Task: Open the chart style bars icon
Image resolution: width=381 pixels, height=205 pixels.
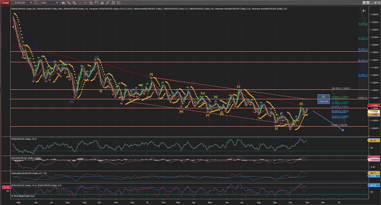Action: (63, 3)
